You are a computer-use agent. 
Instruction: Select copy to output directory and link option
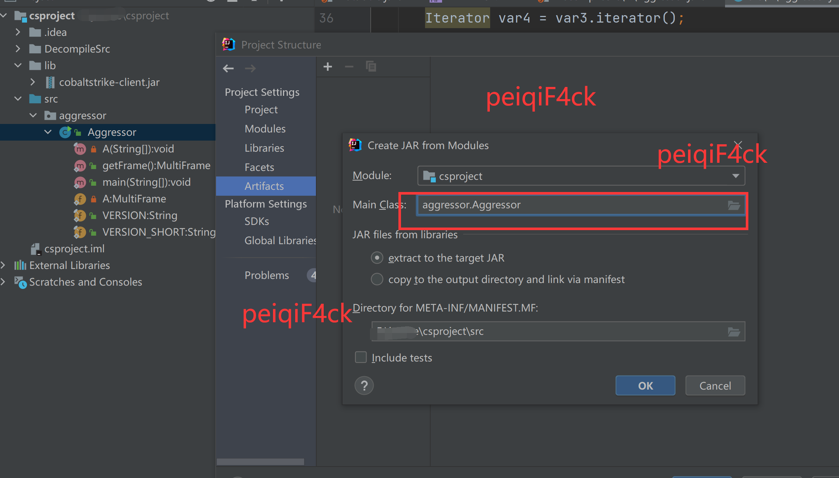coord(377,279)
